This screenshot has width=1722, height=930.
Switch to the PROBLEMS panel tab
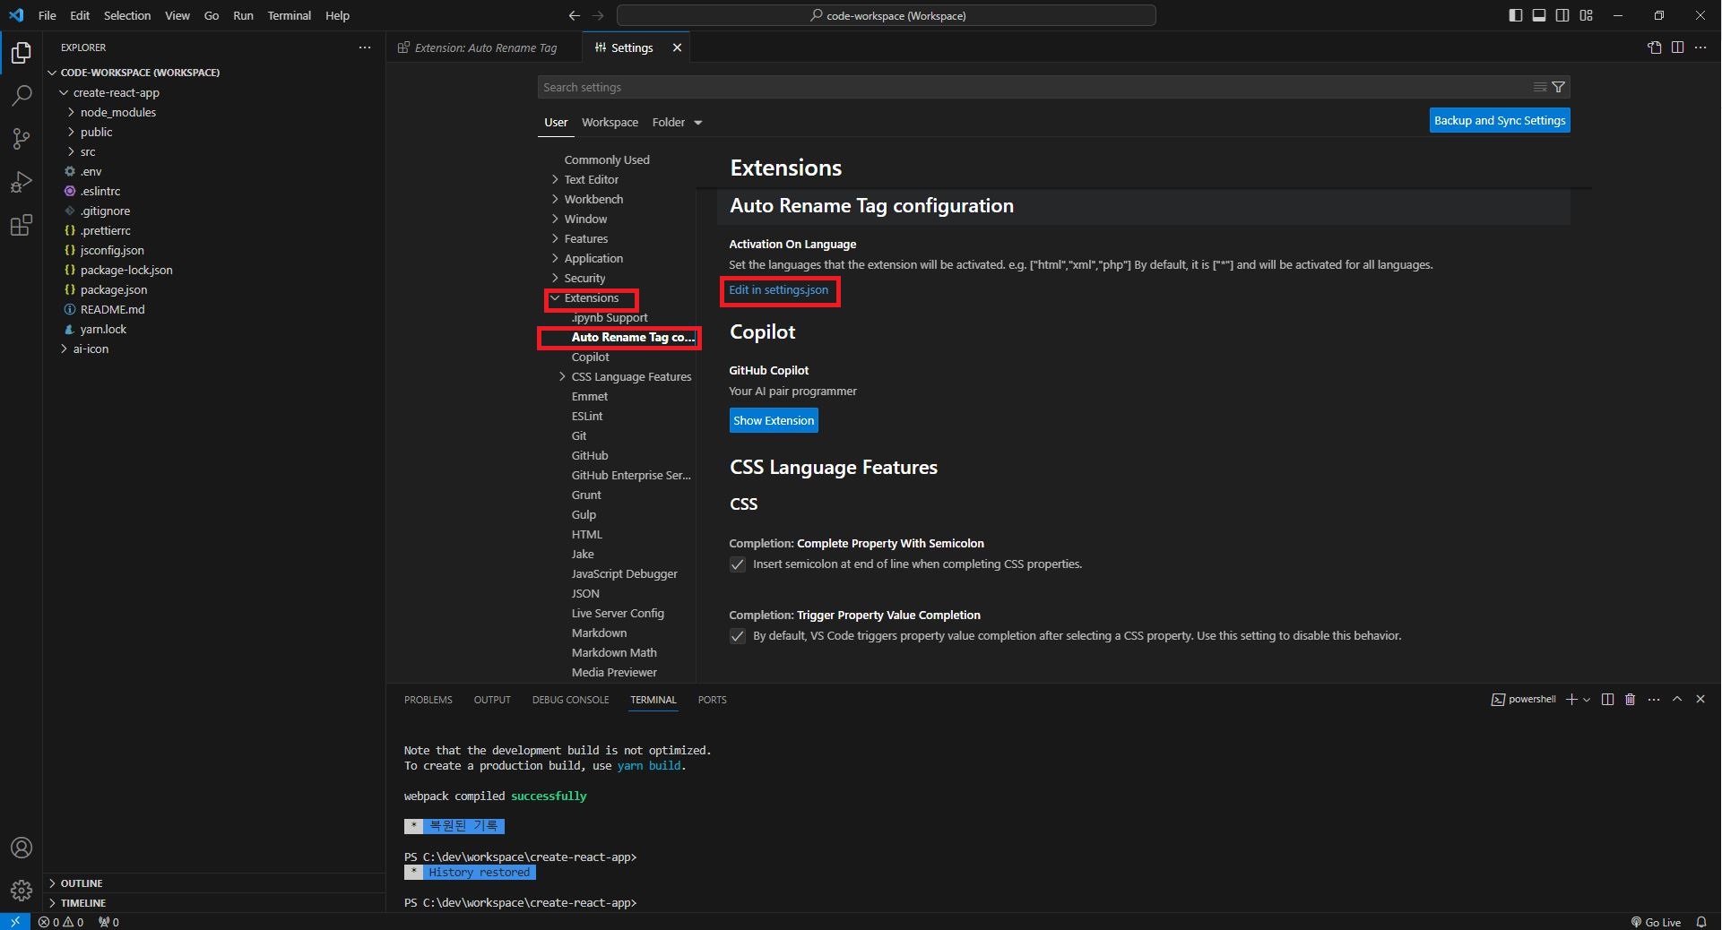(x=428, y=700)
